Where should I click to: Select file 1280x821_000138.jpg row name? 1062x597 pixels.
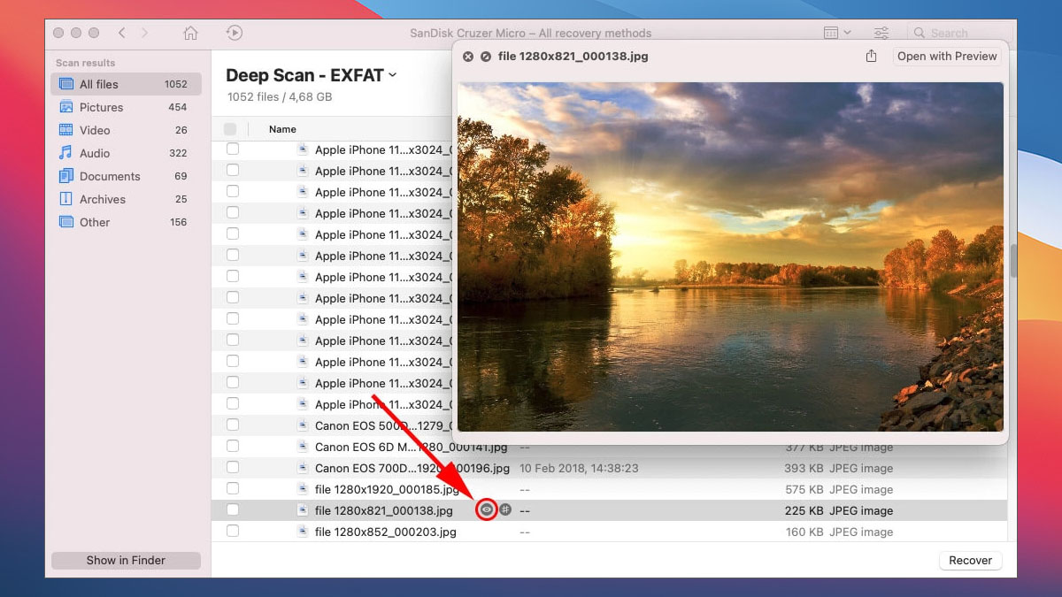point(384,510)
